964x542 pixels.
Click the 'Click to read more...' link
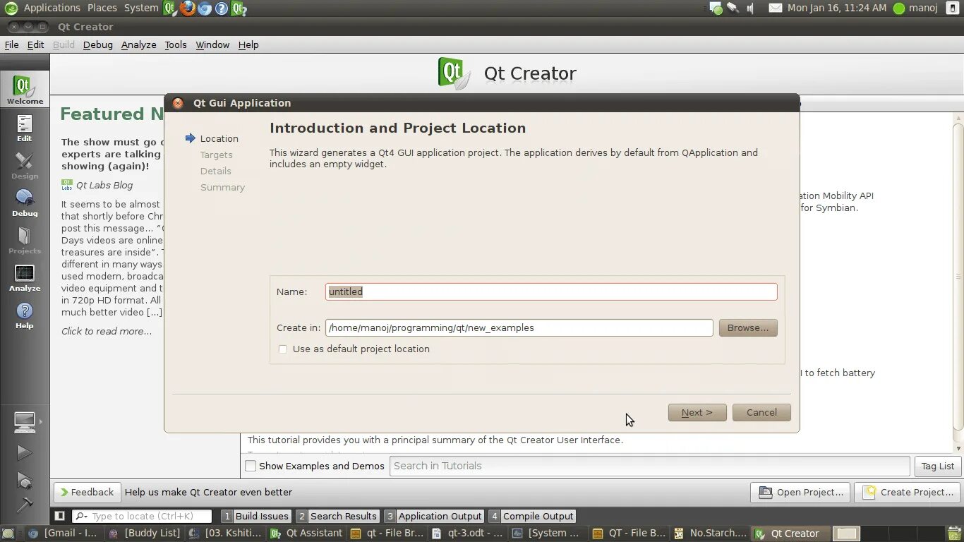pyautogui.click(x=107, y=331)
